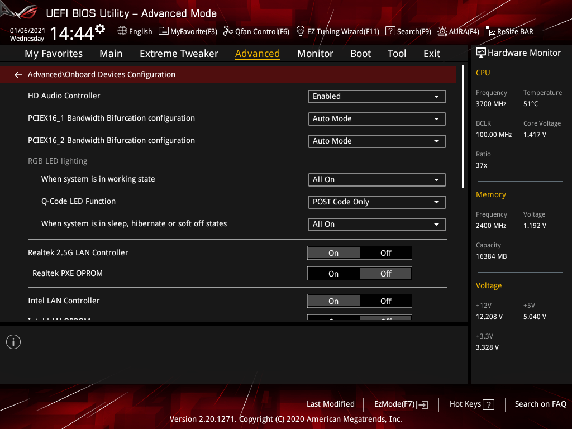Turn Intel LAN Controller On
Screen dimensions: 572x429
(333, 301)
